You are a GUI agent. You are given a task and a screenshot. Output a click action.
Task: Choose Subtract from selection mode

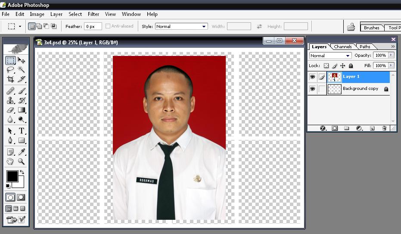(46, 26)
